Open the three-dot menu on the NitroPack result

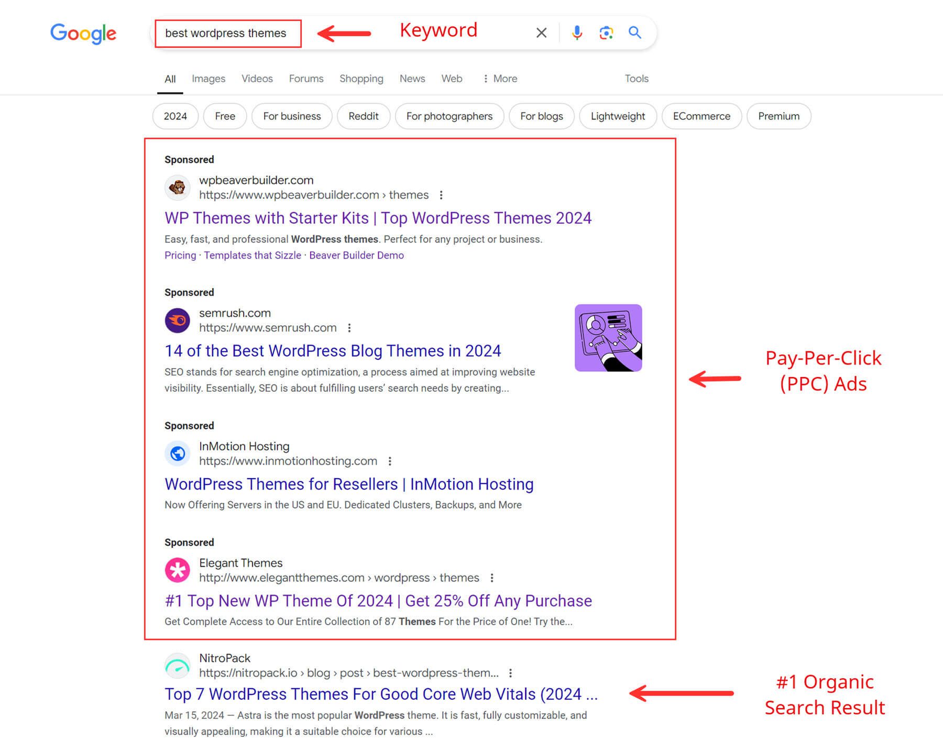coord(510,673)
